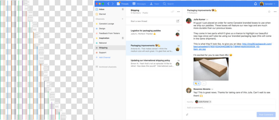279x120 pixels.
Task: Click Julia Kumar's avatar in thread
Action: click(189, 21)
